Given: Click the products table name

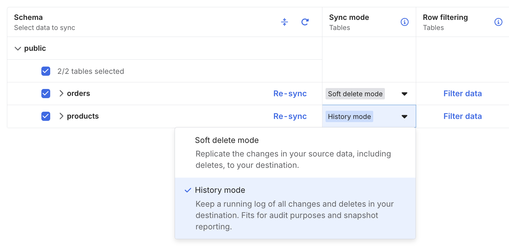Looking at the screenshot, I should coord(83,116).
